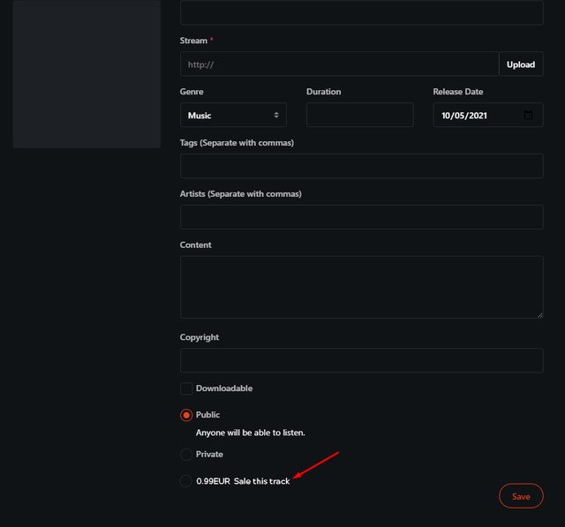
Task: Select the Private radio button
Action: click(x=186, y=455)
